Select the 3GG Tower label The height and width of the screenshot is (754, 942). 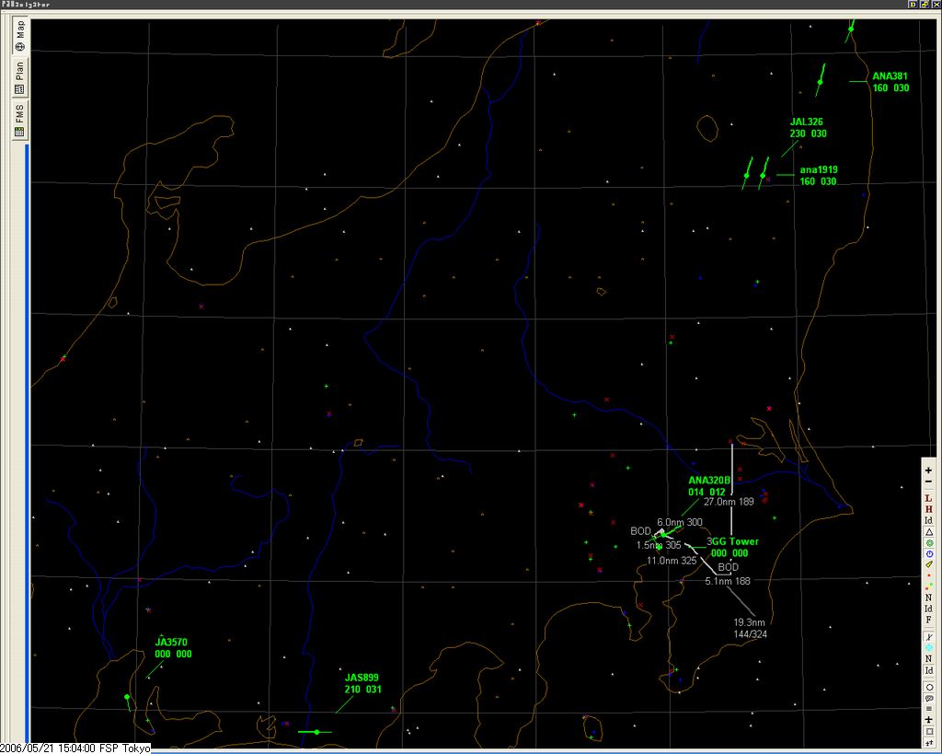pyautogui.click(x=732, y=547)
